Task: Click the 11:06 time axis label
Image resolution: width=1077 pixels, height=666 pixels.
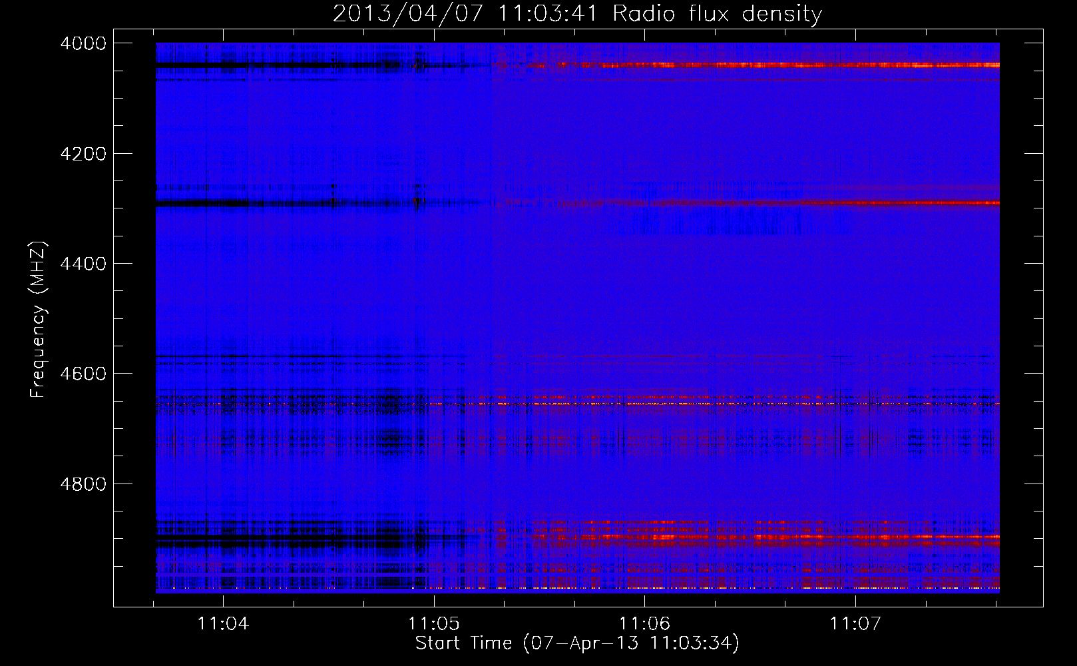Action: point(644,623)
